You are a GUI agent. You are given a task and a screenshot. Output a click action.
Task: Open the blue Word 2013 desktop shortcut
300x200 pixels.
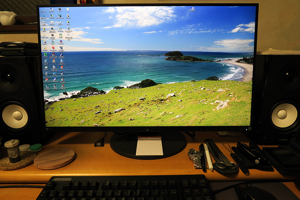(51, 10)
